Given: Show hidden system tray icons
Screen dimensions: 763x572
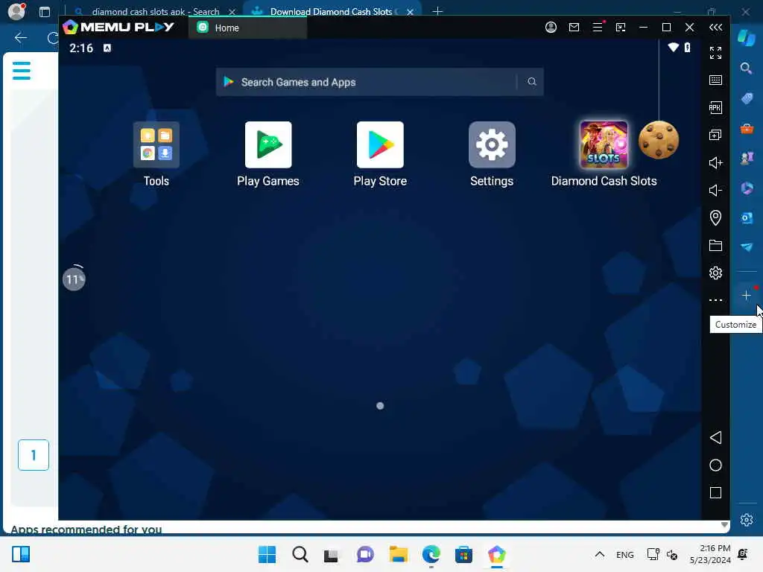Looking at the screenshot, I should point(600,554).
